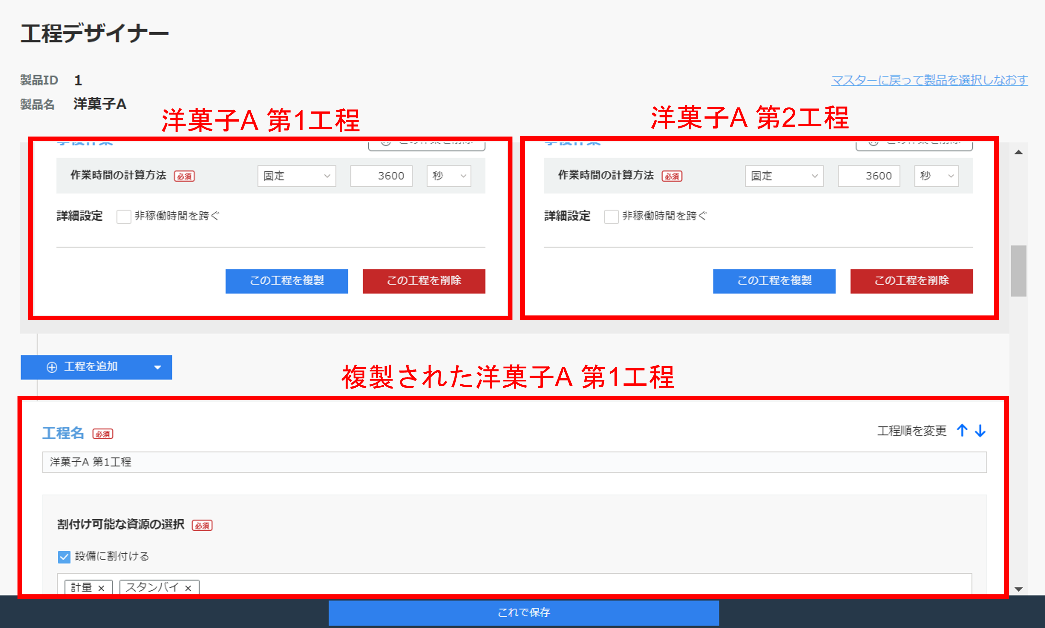Click 3600 time input in 第2工程 panel
This screenshot has height=628, width=1045.
tap(869, 176)
